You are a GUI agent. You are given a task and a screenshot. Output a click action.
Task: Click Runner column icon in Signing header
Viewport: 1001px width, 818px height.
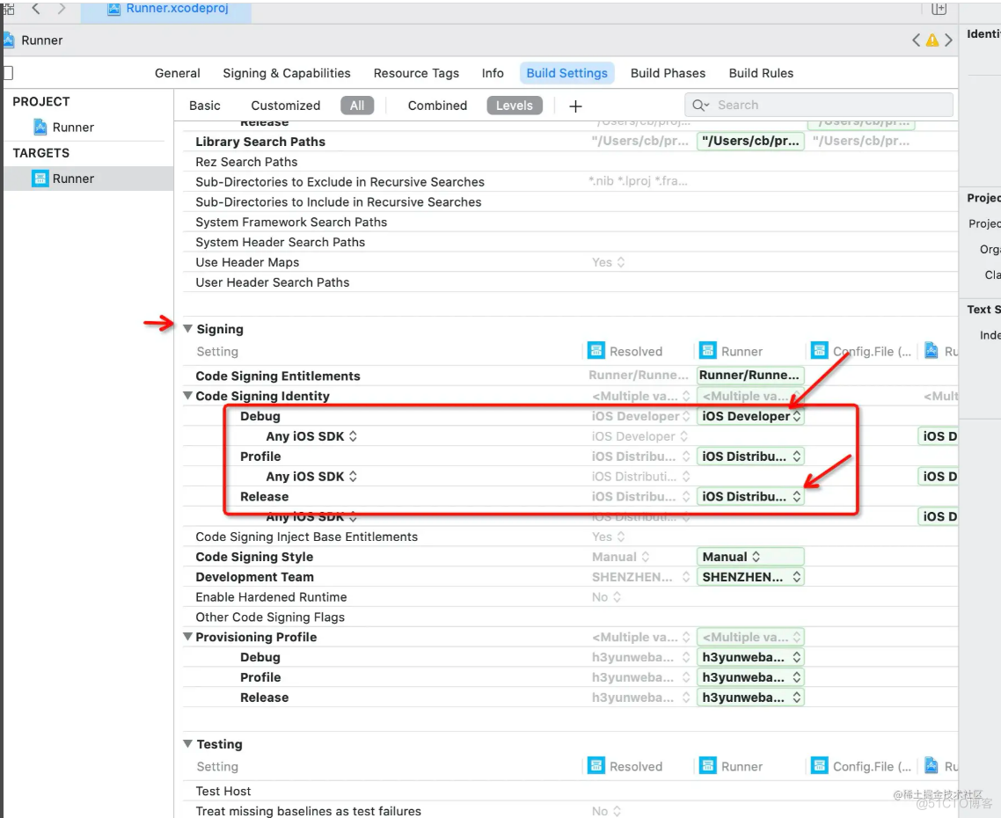pyautogui.click(x=708, y=351)
